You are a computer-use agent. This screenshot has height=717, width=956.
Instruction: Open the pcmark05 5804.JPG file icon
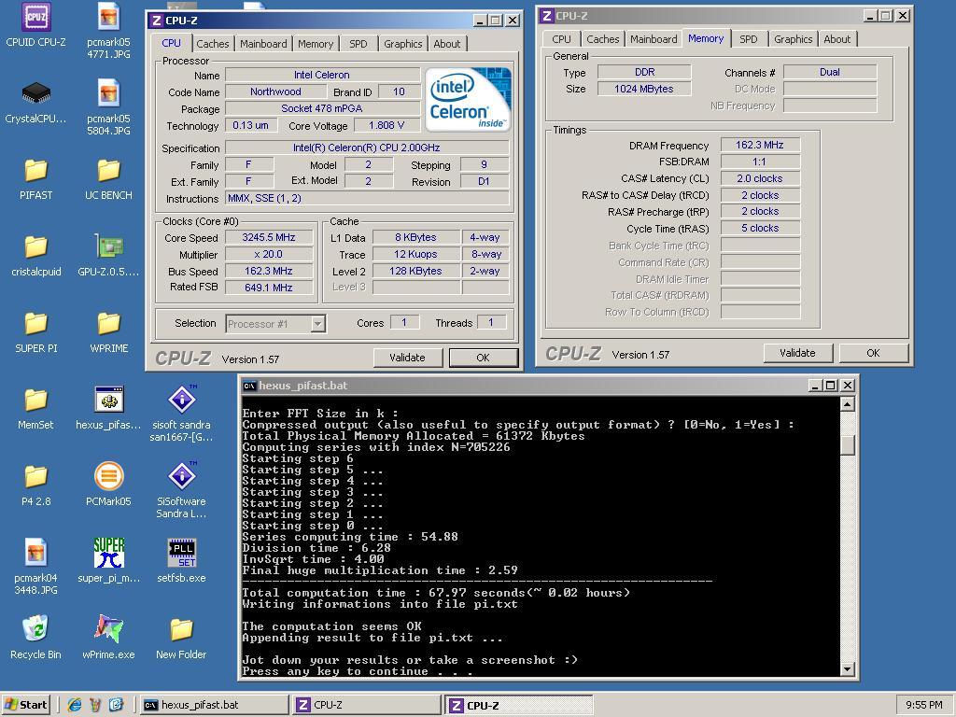pos(108,106)
